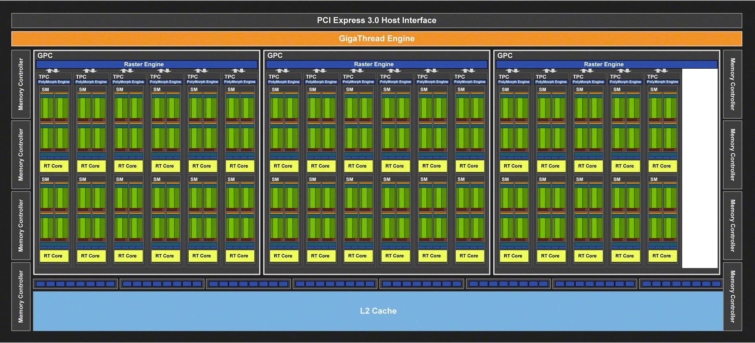This screenshot has width=755, height=343.
Task: Click the PCI Express 3.0 Host Interface bar
Action: [376, 20]
